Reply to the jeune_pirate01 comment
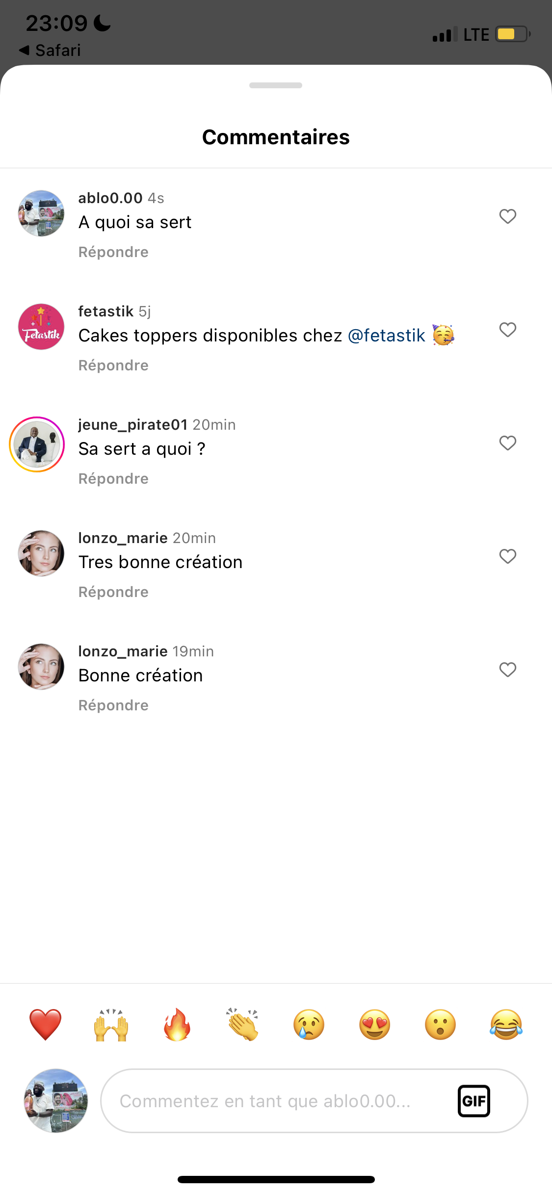The image size is (552, 1195). [x=113, y=479]
